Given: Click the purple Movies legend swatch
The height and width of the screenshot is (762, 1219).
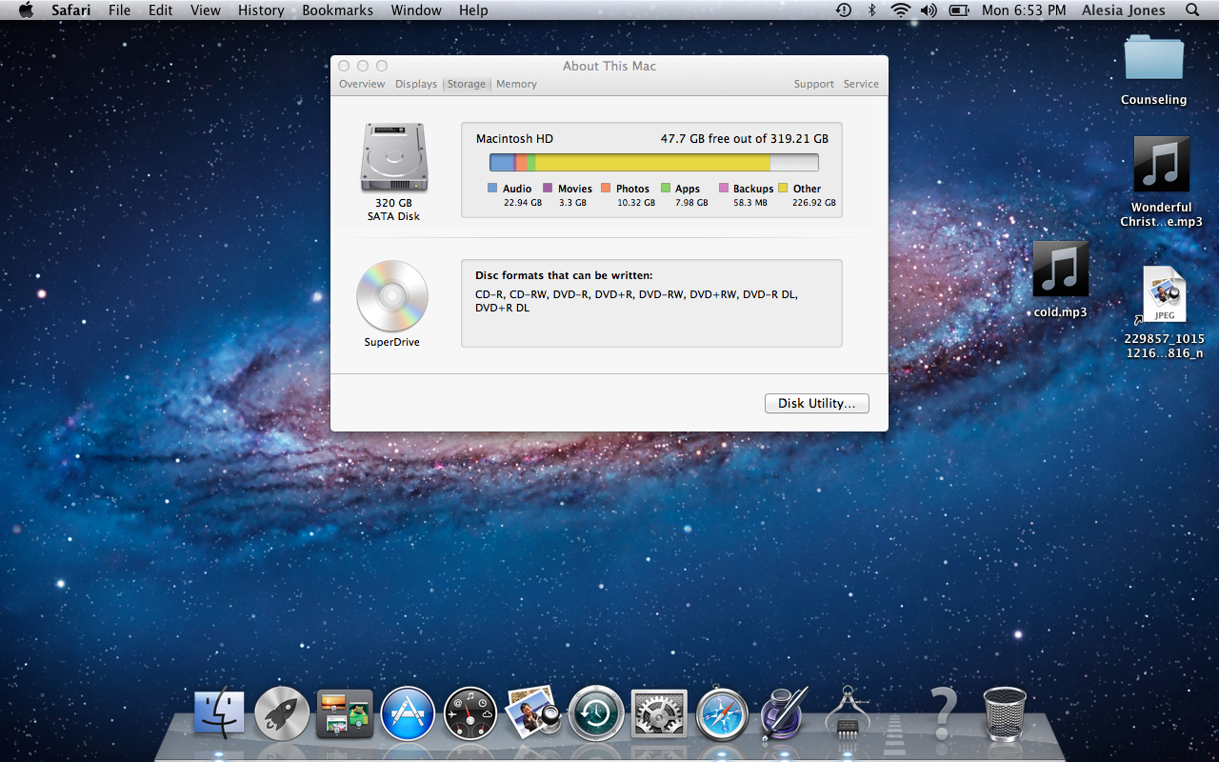Looking at the screenshot, I should (548, 189).
